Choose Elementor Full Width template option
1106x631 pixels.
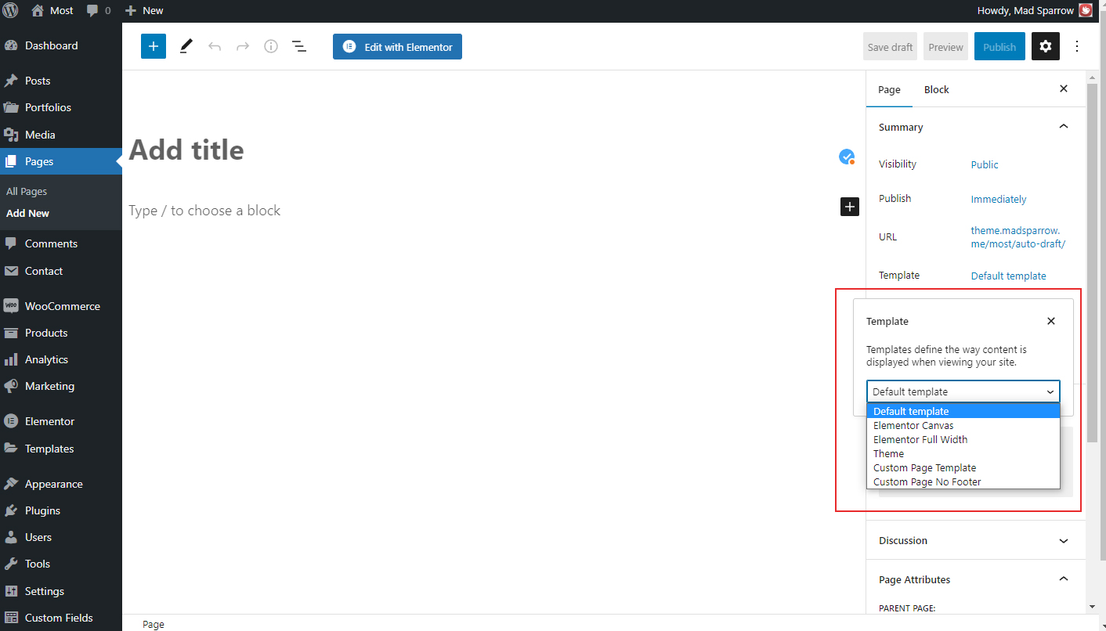[x=963, y=439]
